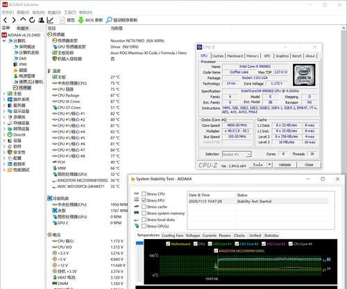Click the 冷却风扇 fan section icon
This screenshot has height=289, width=347.
49,198
